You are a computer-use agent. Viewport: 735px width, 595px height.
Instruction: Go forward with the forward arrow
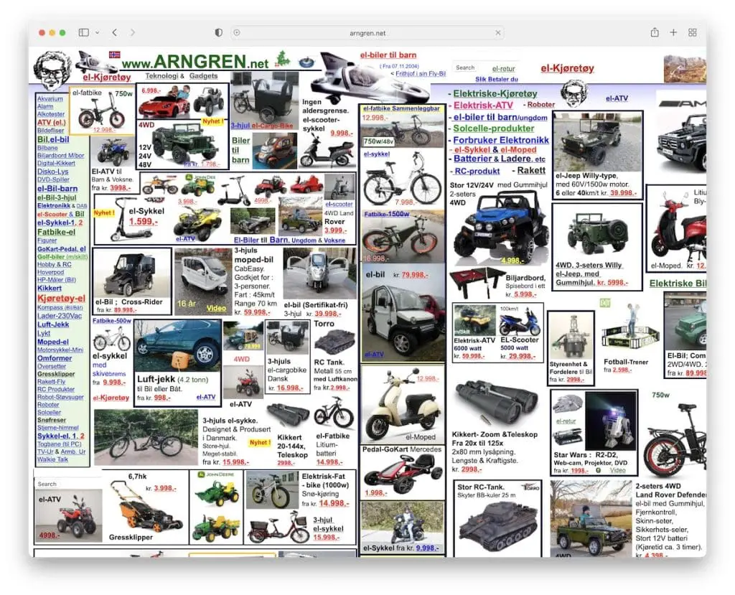point(133,32)
